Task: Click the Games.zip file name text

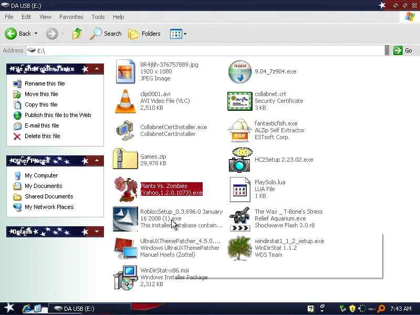Action: [x=153, y=156]
